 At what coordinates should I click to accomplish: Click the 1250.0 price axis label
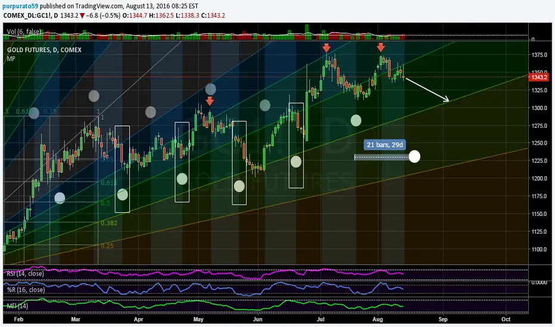(x=539, y=143)
